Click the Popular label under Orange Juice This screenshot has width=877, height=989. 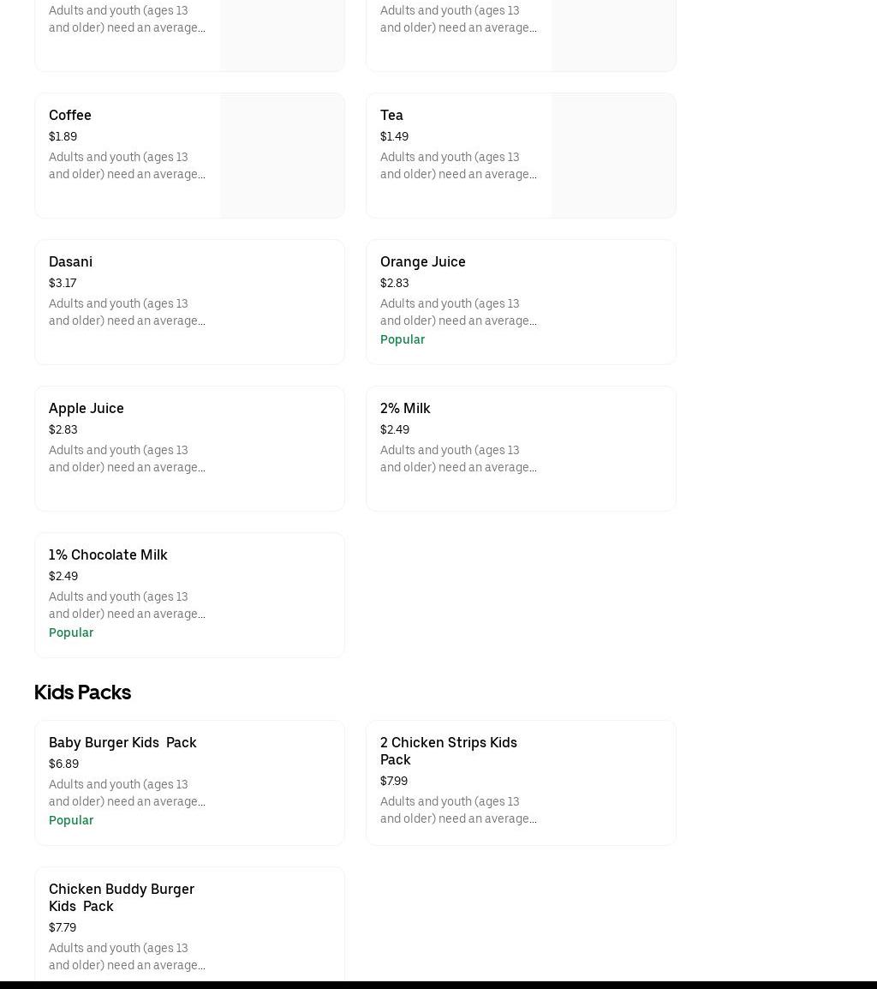pos(403,339)
